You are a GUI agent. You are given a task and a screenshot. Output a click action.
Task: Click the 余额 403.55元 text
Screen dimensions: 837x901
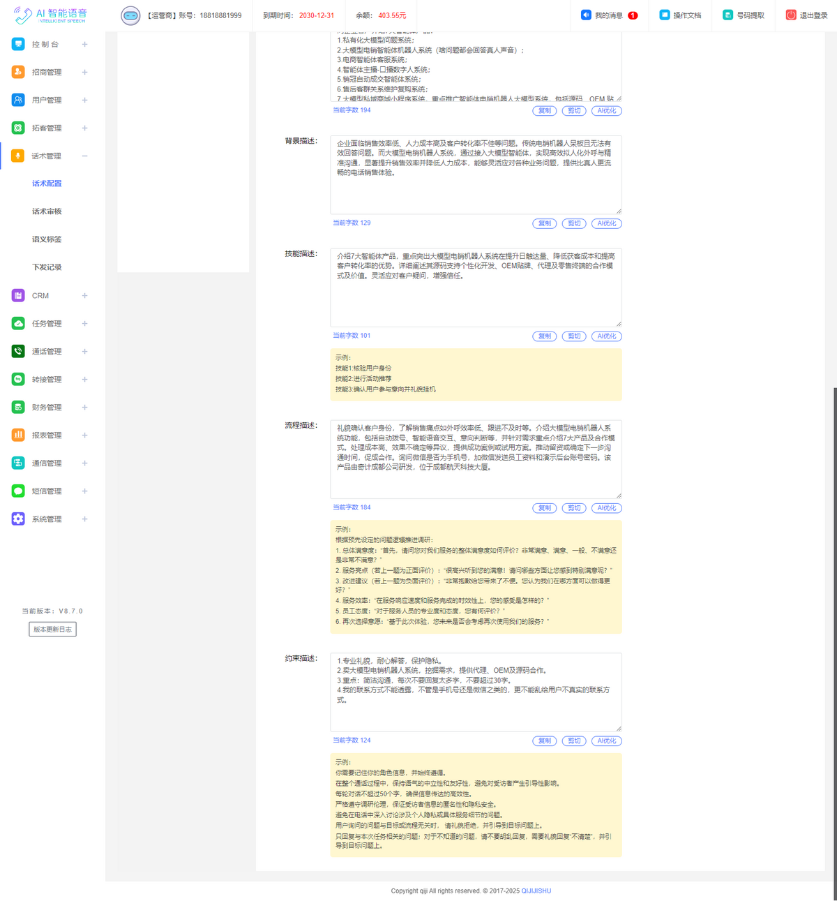381,15
